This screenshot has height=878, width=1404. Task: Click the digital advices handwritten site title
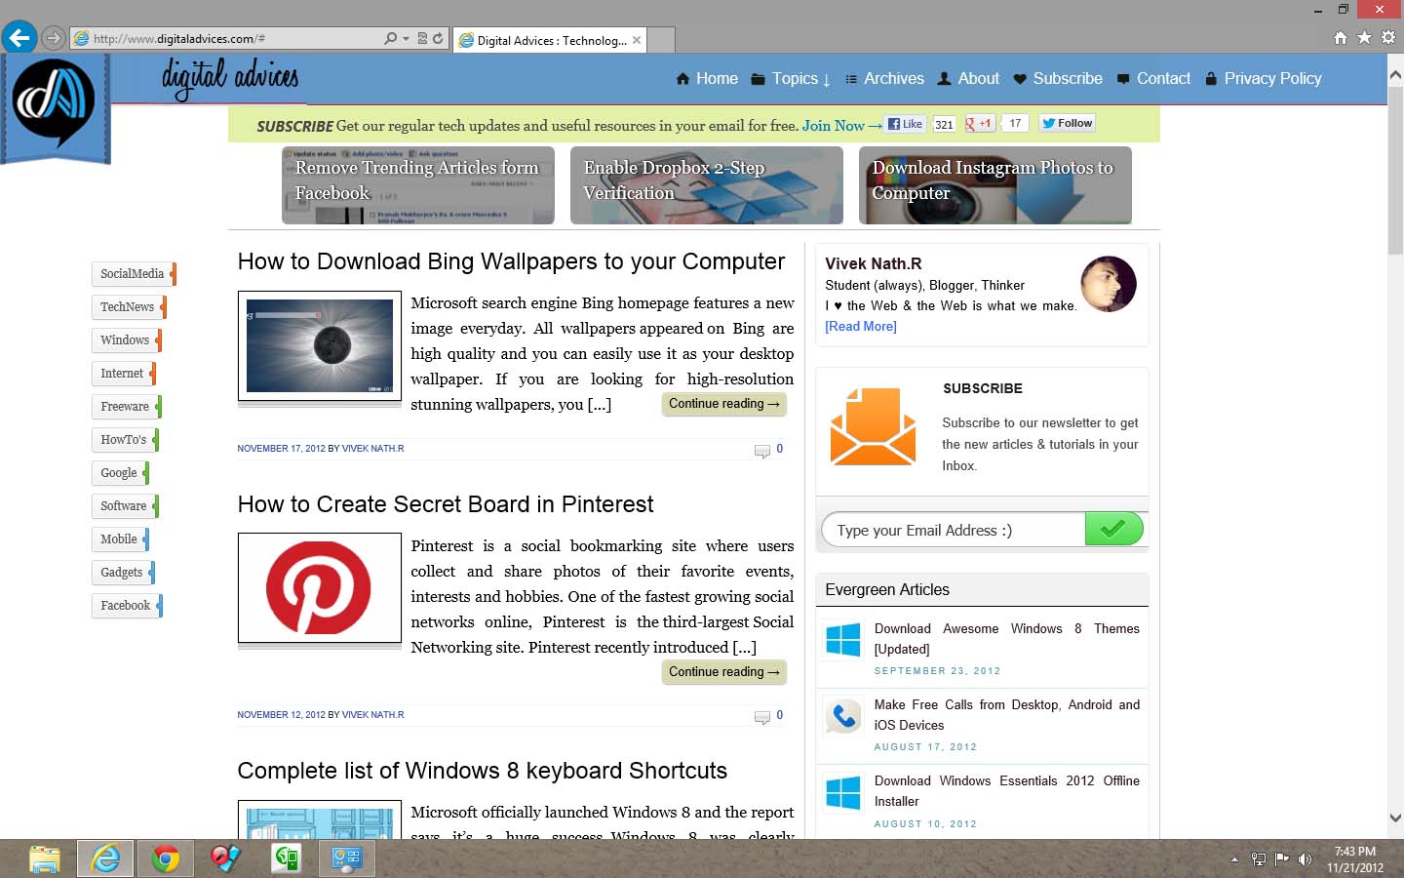coord(230,78)
